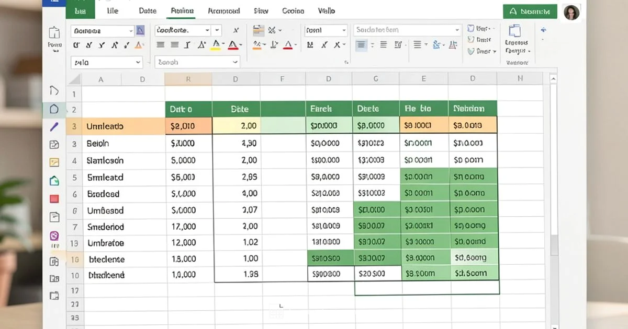Open the shapes icon in the left sidebar
This screenshot has width=628, height=329.
click(x=54, y=109)
